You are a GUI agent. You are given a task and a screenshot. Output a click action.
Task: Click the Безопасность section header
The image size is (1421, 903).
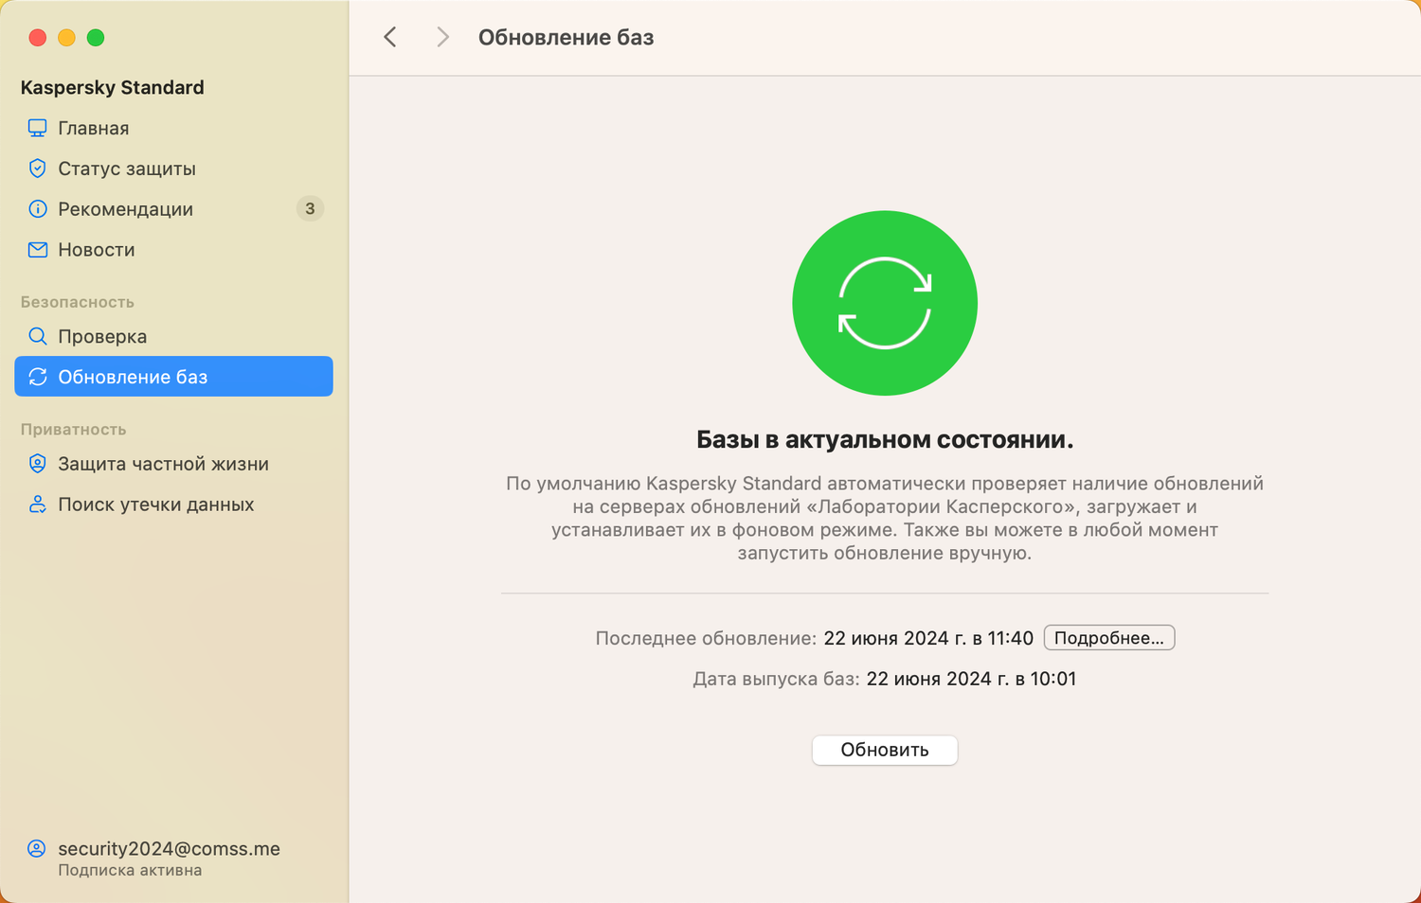(x=78, y=302)
